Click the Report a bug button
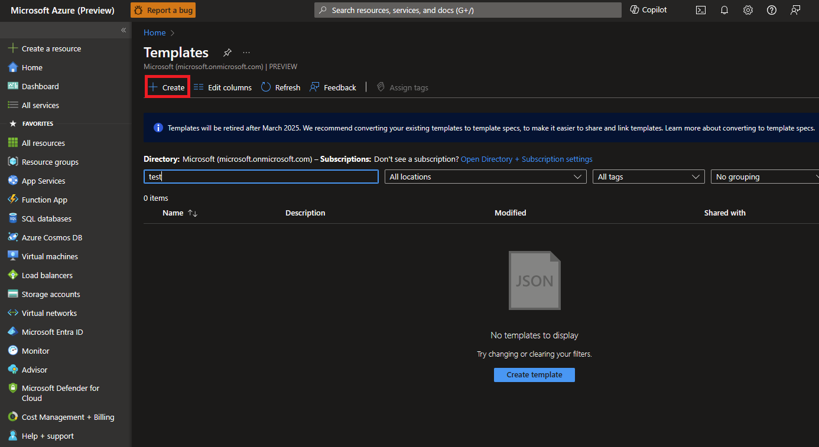Screen dimensions: 819x447 point(163,10)
